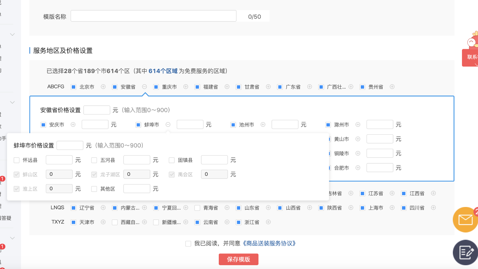Toggle the 云南省 checkbox
Viewport: 478px width, 269px height.
tap(197, 222)
